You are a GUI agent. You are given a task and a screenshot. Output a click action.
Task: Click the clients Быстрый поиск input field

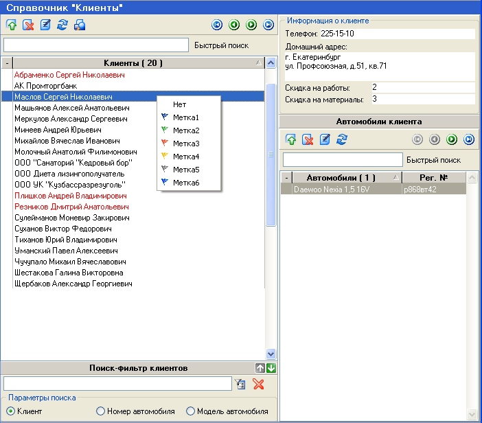click(x=95, y=45)
